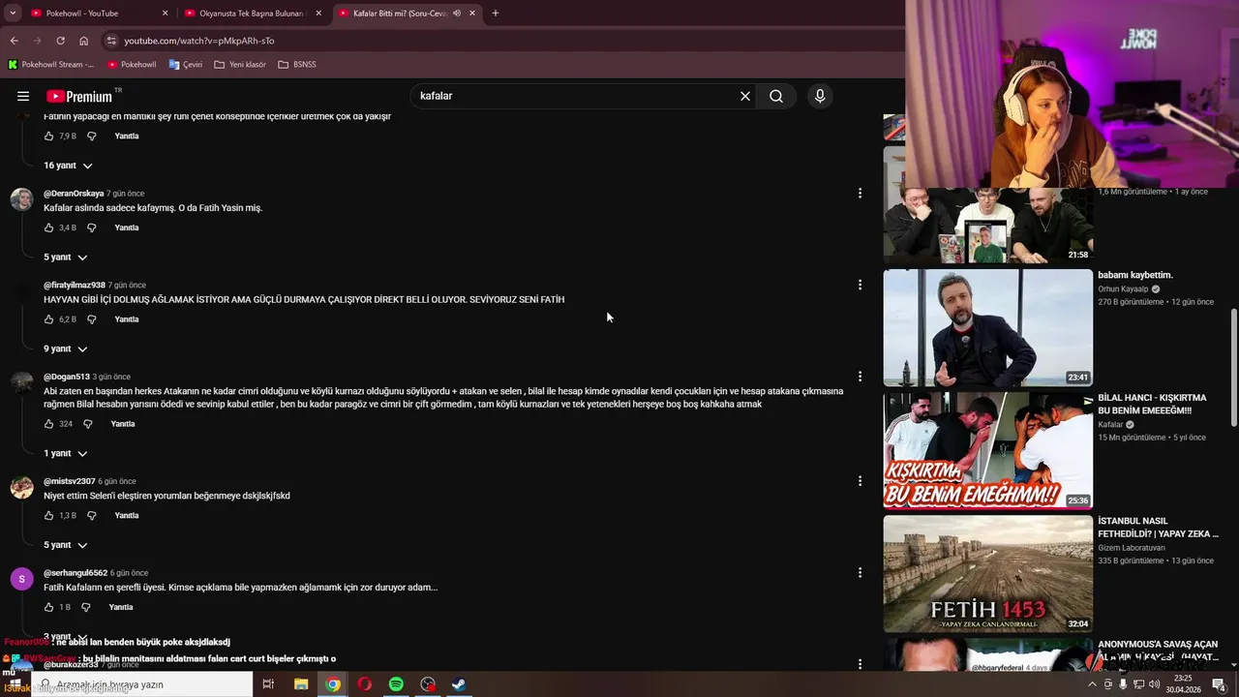Image resolution: width=1239 pixels, height=697 pixels.
Task: Dislike @DeranOrskaya's comment
Action: point(92,227)
